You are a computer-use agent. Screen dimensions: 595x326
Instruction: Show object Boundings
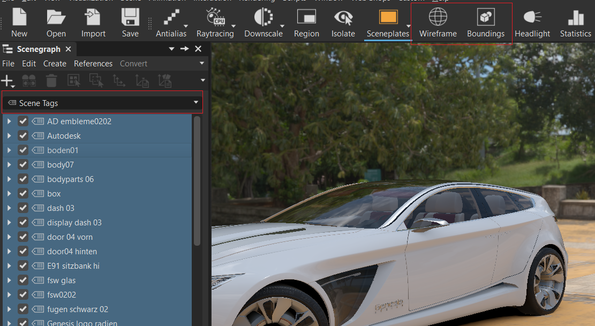point(485,21)
